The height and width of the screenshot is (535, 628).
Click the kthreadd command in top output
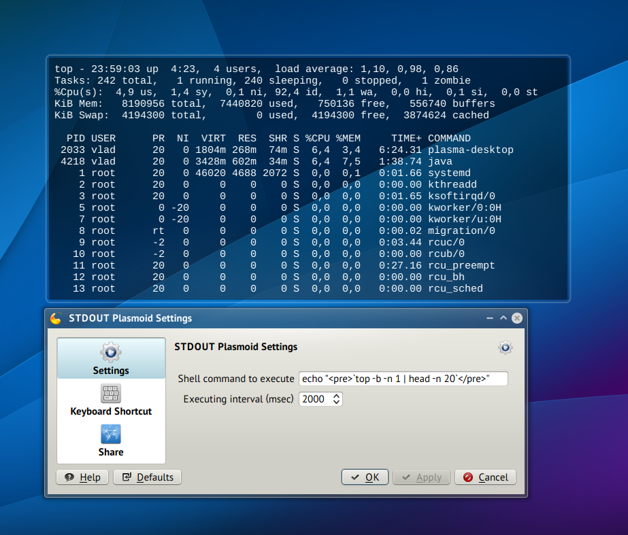coord(452,184)
